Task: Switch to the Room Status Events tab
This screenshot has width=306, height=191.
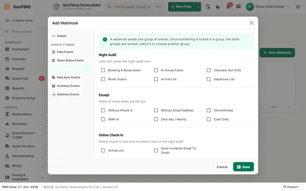Action: (x=71, y=60)
